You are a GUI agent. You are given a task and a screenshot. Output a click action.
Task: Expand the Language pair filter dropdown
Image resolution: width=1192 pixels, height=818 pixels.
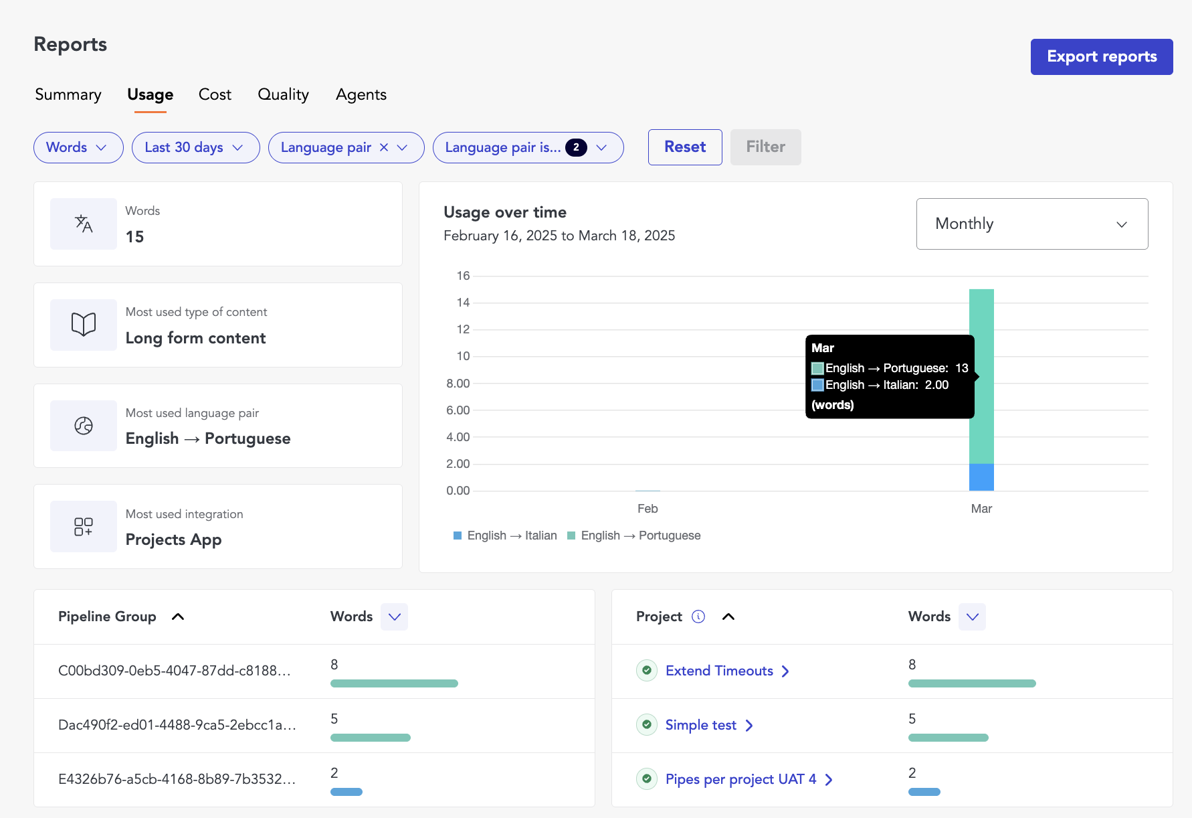click(402, 147)
